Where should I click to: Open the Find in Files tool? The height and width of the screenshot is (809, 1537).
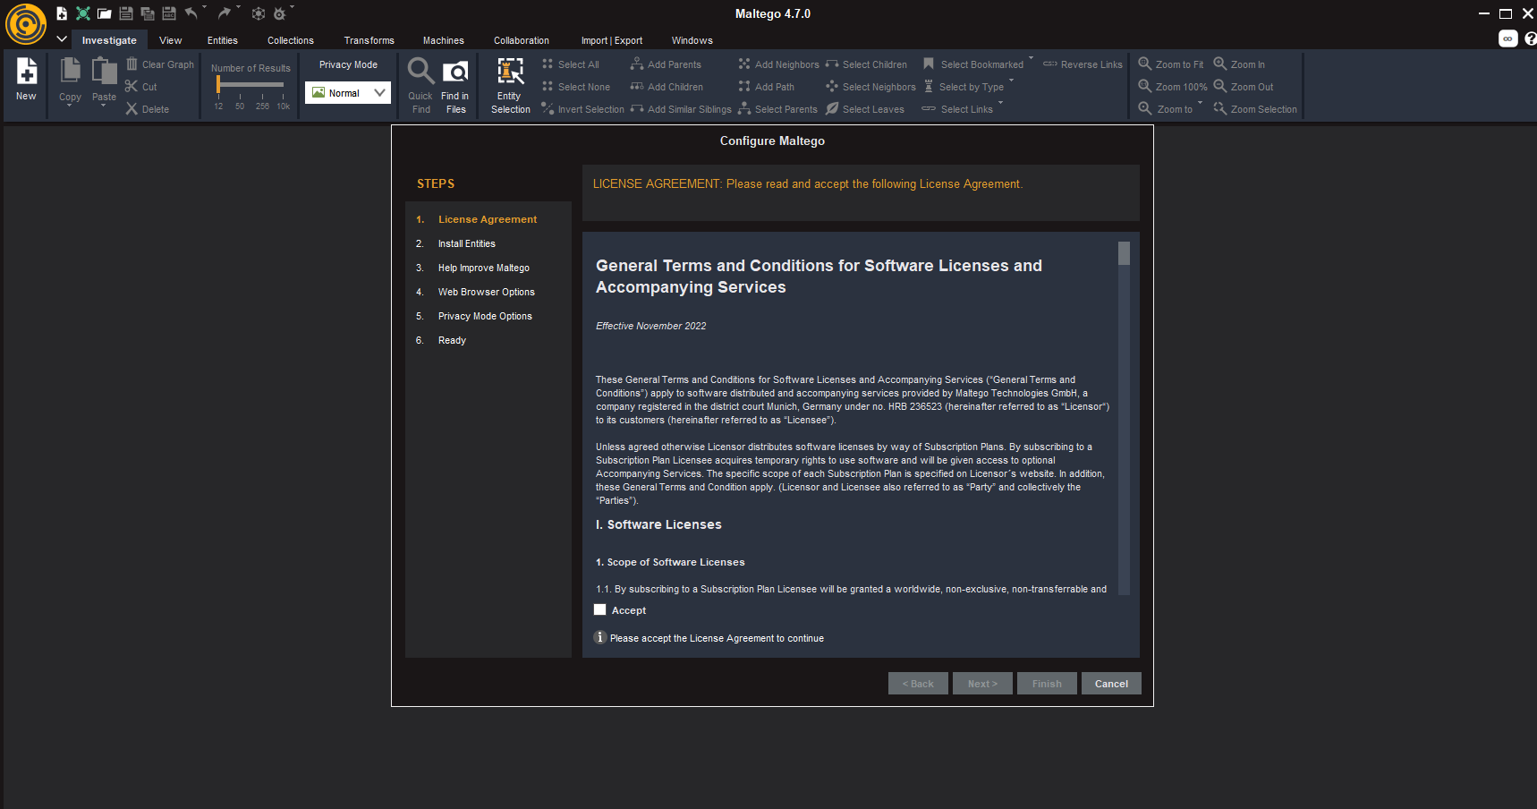pyautogui.click(x=455, y=86)
